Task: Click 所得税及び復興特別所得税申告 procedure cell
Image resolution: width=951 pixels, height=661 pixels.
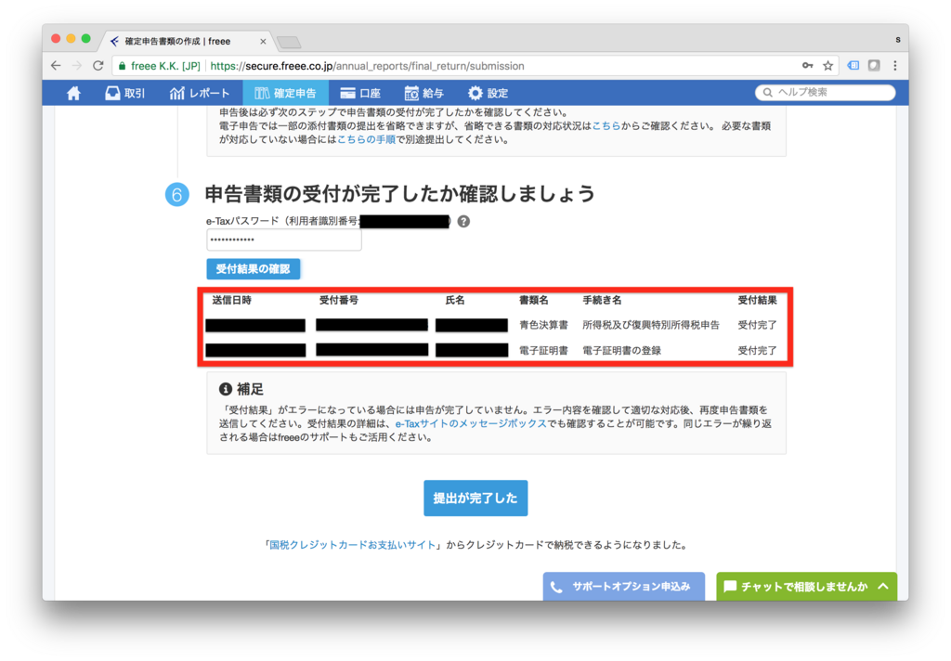Action: tap(651, 325)
